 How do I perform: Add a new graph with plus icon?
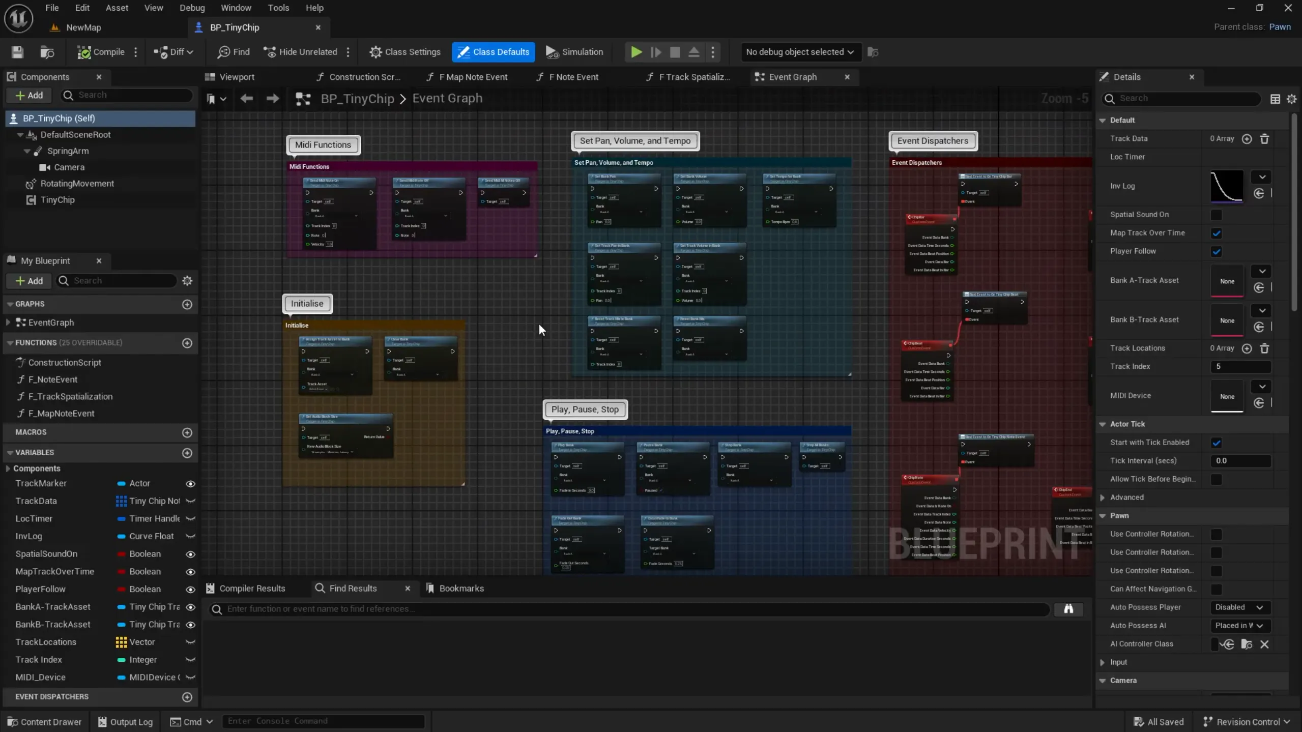tap(187, 304)
